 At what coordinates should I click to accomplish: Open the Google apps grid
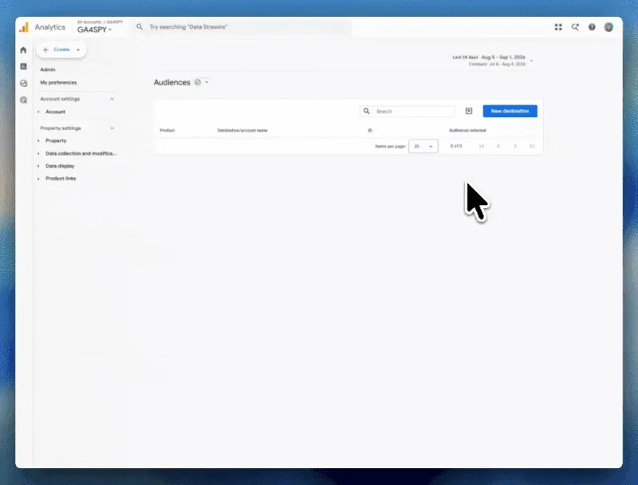tap(558, 27)
